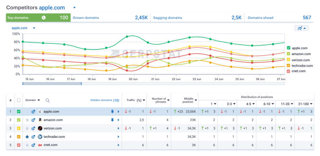Click the techradar.com domain name in table
The height and width of the screenshot is (156, 320).
54,137
